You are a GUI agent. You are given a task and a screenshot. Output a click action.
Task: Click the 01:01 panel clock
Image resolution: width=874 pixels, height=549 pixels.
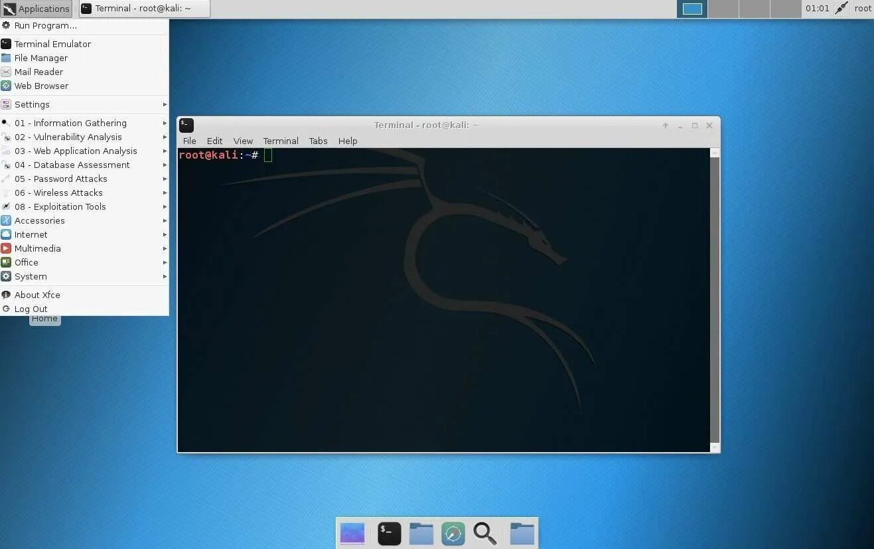point(817,9)
